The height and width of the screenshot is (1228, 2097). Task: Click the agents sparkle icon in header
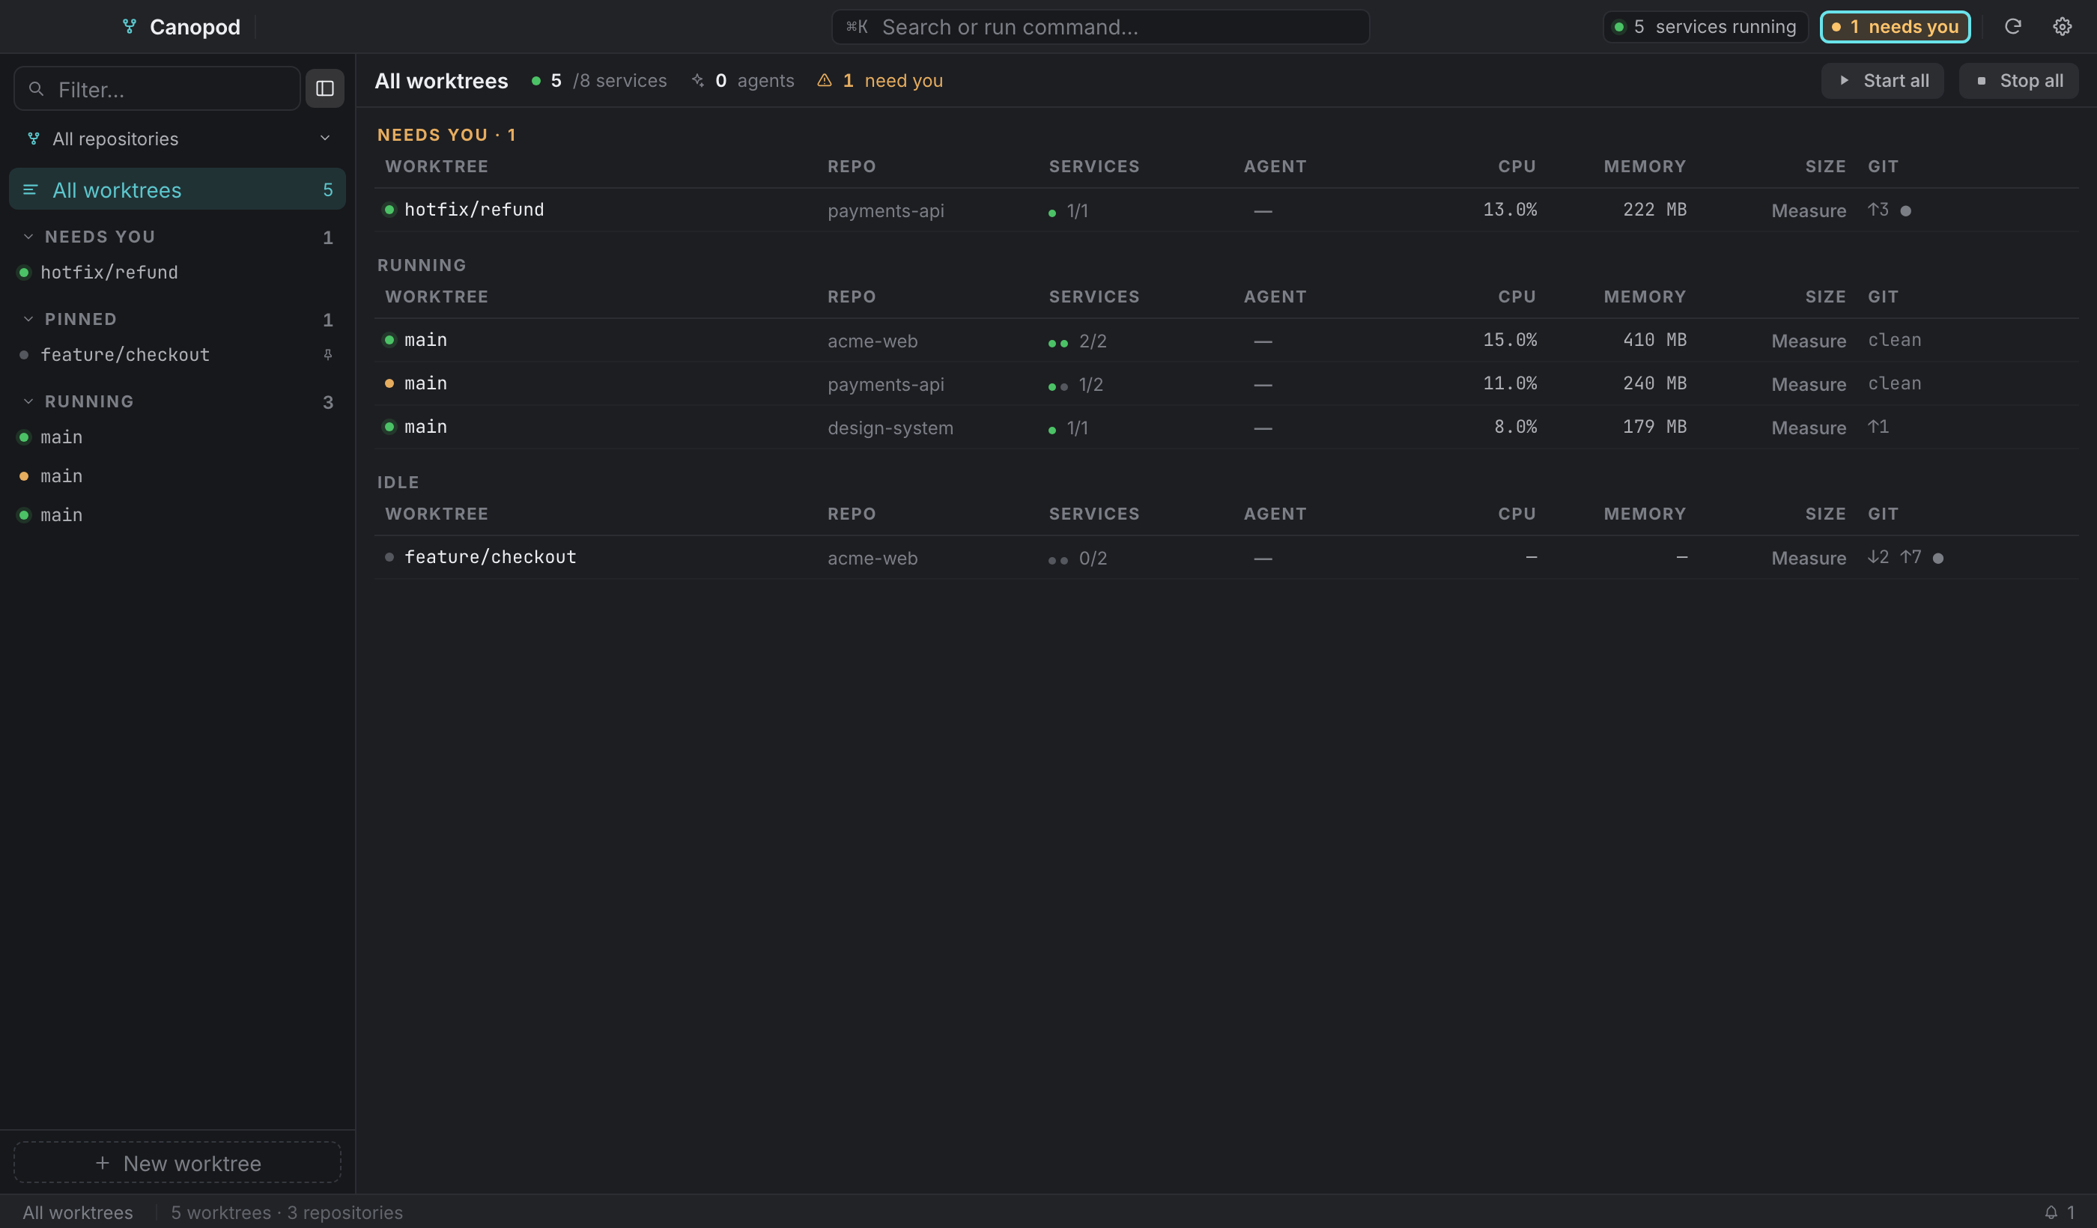pyautogui.click(x=697, y=80)
